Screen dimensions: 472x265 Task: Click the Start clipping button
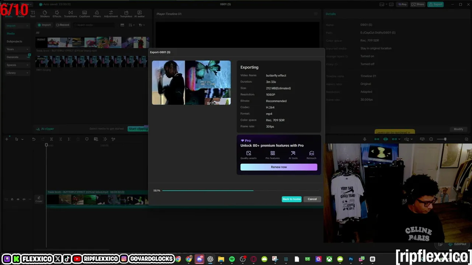coord(138,129)
